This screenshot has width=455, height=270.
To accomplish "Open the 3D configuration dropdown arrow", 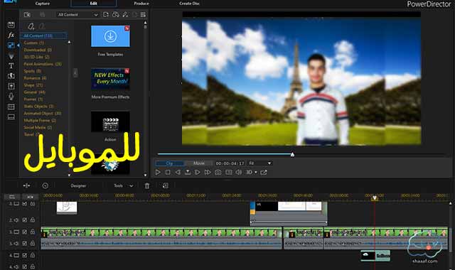I will (x=256, y=172).
